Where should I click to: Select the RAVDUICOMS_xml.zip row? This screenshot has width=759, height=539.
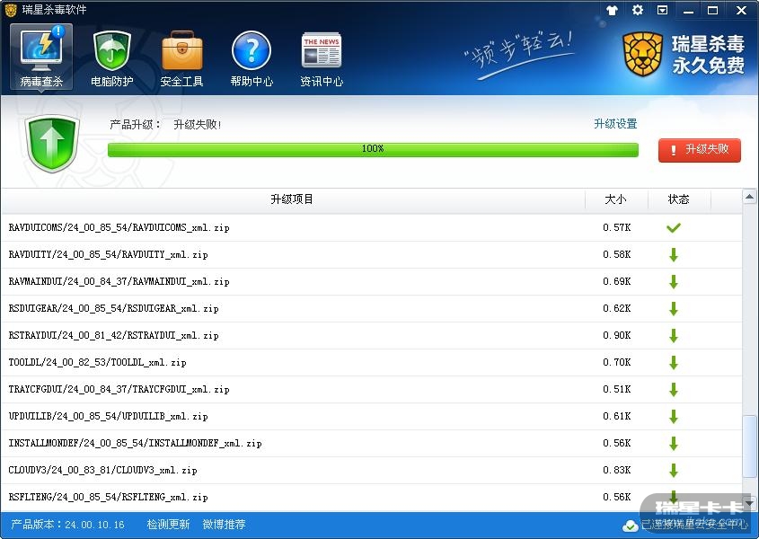tap(371, 227)
